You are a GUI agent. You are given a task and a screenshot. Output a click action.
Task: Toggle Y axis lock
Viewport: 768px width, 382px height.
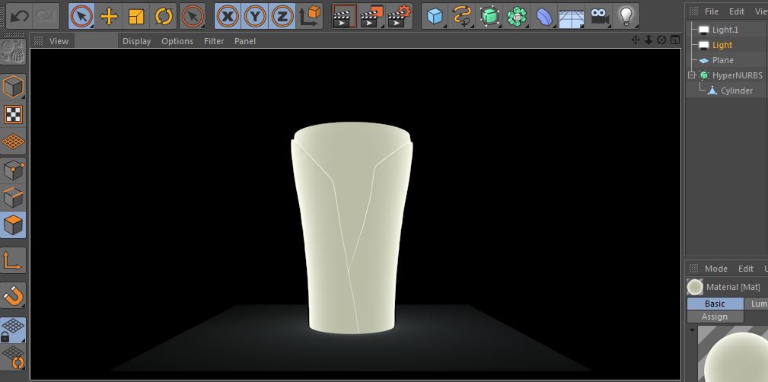pyautogui.click(x=255, y=16)
